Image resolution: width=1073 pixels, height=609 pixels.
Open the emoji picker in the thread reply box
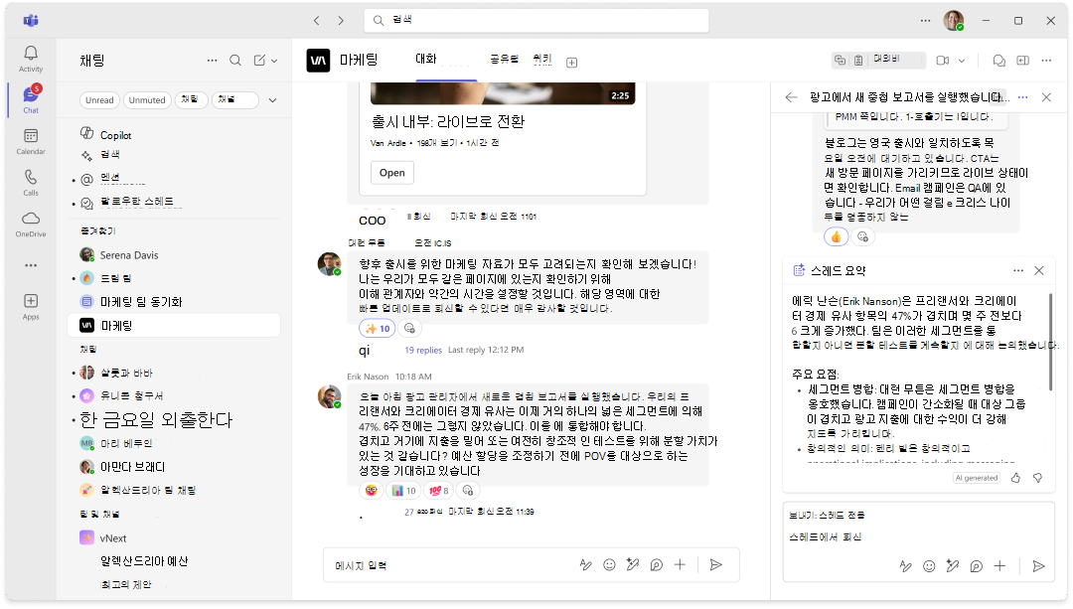929,566
